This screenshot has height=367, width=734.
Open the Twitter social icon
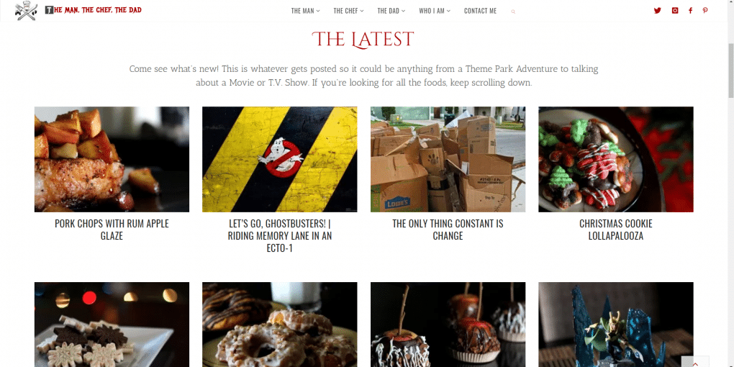pyautogui.click(x=657, y=11)
